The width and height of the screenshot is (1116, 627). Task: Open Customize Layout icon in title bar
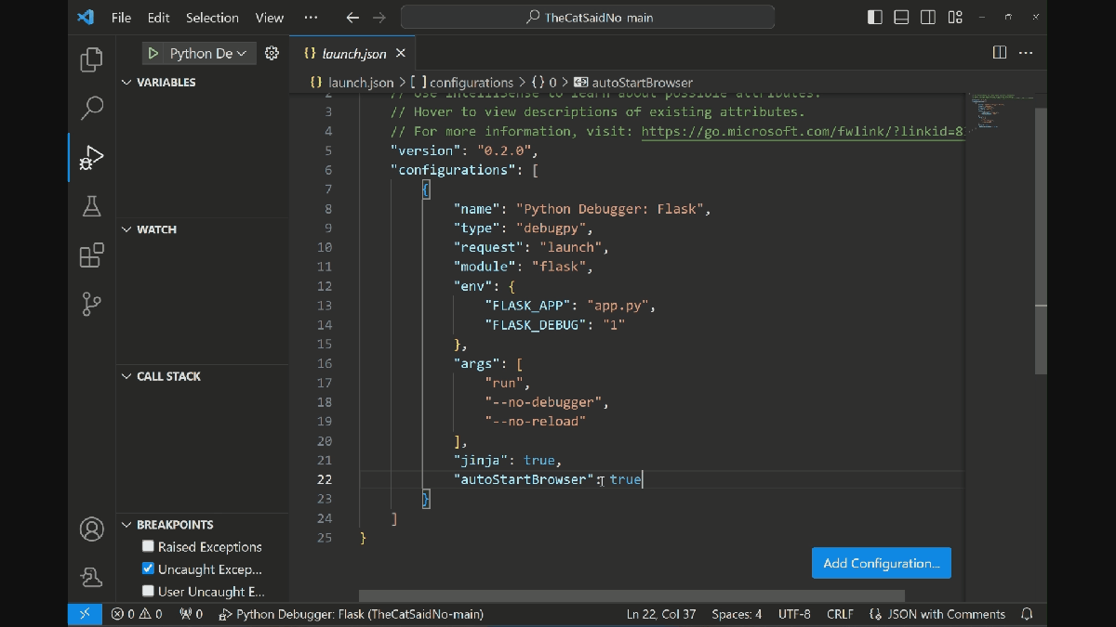click(955, 18)
